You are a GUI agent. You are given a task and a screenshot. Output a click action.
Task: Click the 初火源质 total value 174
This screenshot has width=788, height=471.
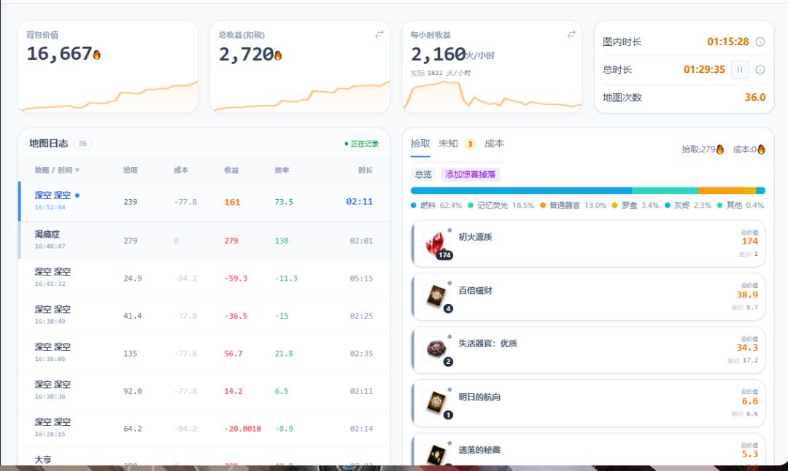[x=749, y=241]
